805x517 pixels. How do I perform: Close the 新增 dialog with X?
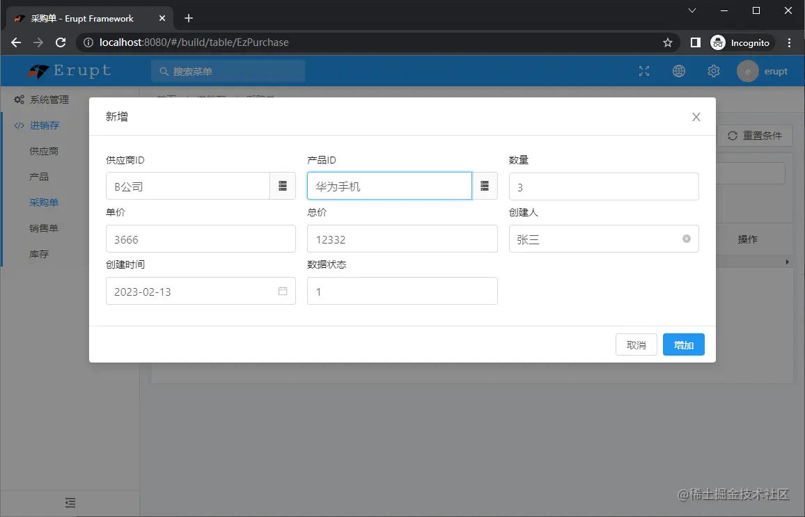(x=696, y=117)
